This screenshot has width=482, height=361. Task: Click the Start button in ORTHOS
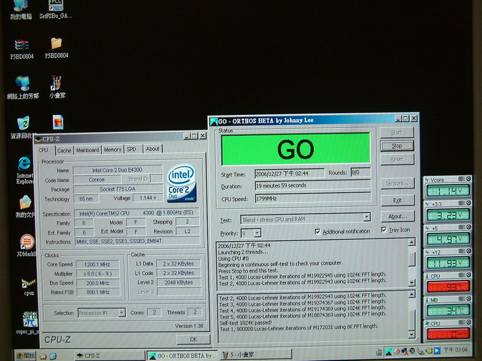pyautogui.click(x=396, y=132)
